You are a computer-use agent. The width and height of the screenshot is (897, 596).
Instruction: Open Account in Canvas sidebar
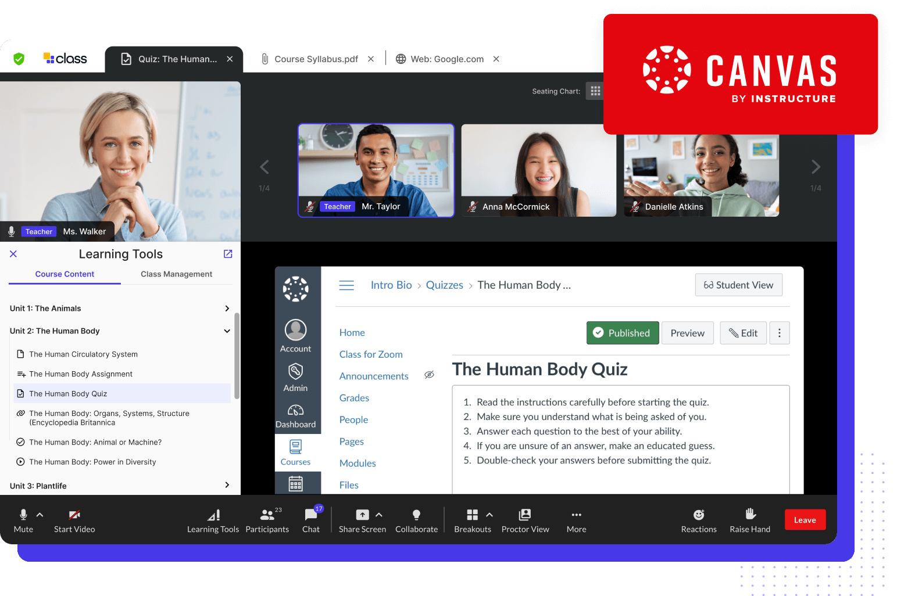click(x=296, y=336)
